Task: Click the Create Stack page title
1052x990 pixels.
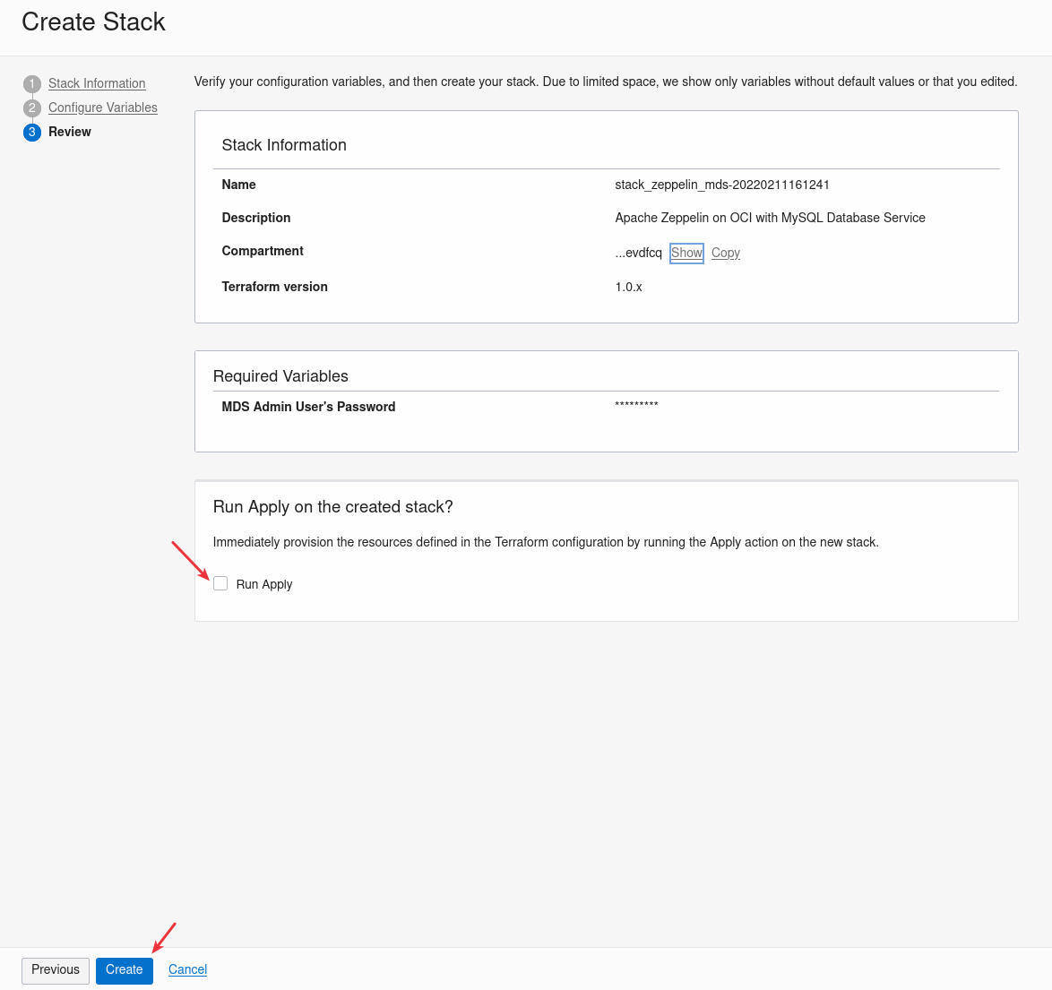Action: (94, 22)
